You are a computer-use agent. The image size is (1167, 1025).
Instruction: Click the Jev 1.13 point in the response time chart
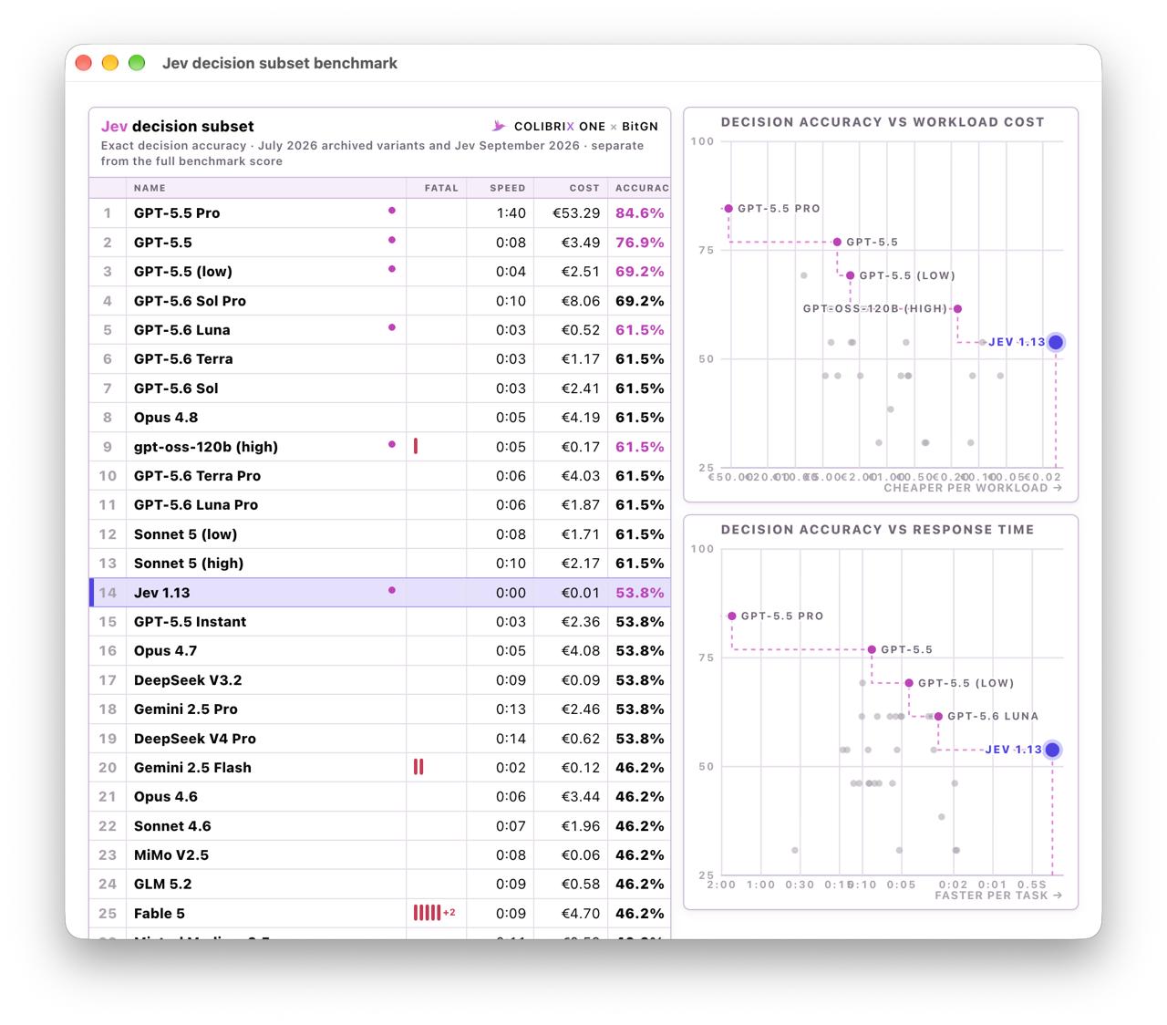point(1052,750)
